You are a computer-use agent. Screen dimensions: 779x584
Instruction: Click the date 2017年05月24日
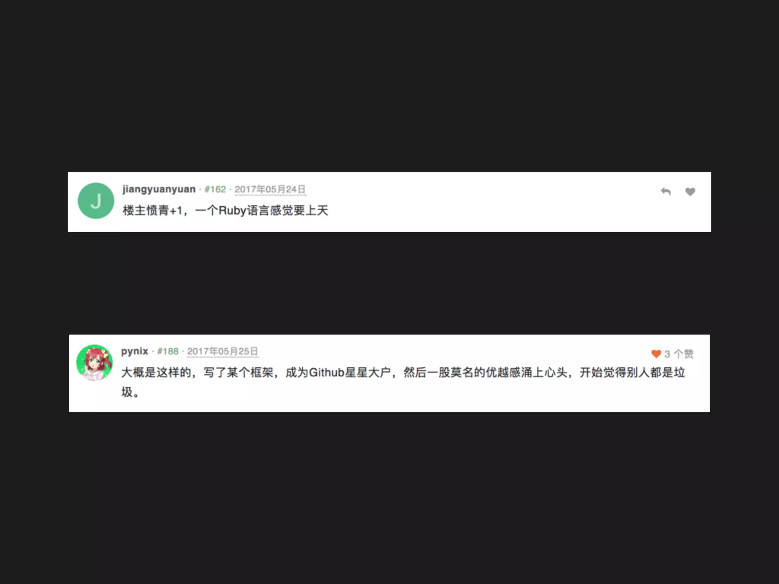pos(270,189)
